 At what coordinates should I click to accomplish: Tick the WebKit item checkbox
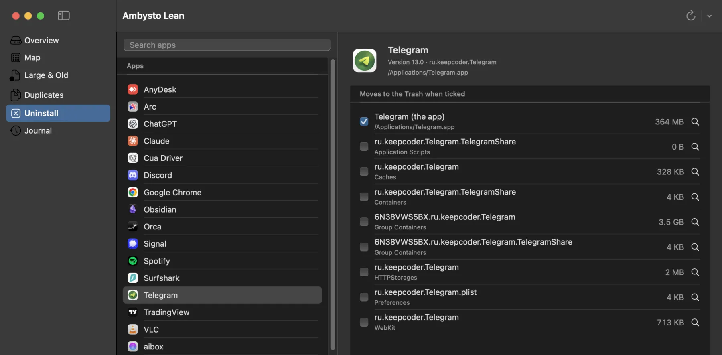364,322
